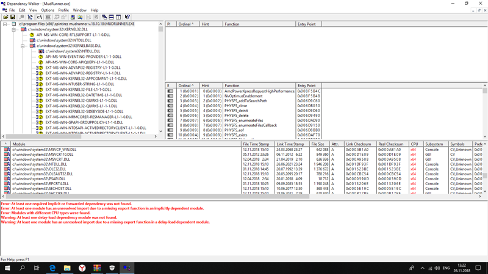Screen dimensions: 488x274
Task: Click the Stop Profiling toolbar icon
Action: coord(96,17)
